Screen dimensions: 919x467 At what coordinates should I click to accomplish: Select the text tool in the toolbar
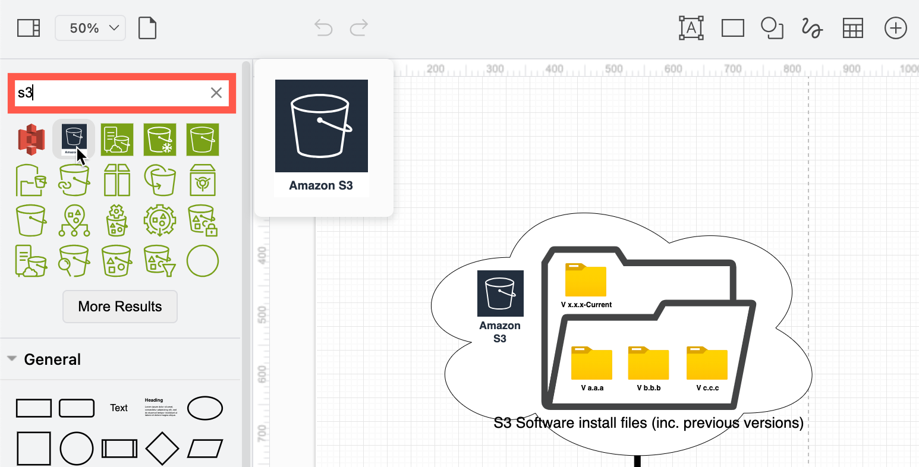(691, 28)
